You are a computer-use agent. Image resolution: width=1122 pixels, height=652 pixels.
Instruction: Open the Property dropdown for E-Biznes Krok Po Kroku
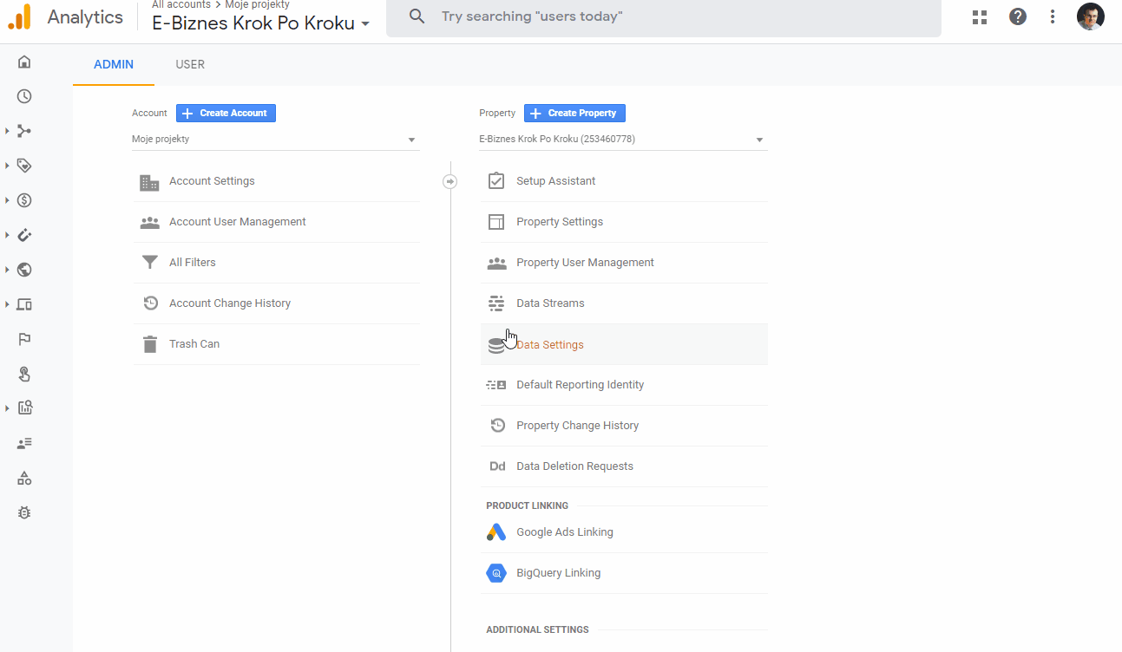click(622, 140)
